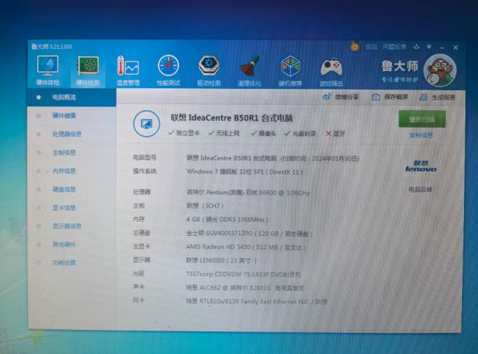The image size is (478, 354).
Task: Open 问题反馈 feedback link
Action: coord(394,46)
